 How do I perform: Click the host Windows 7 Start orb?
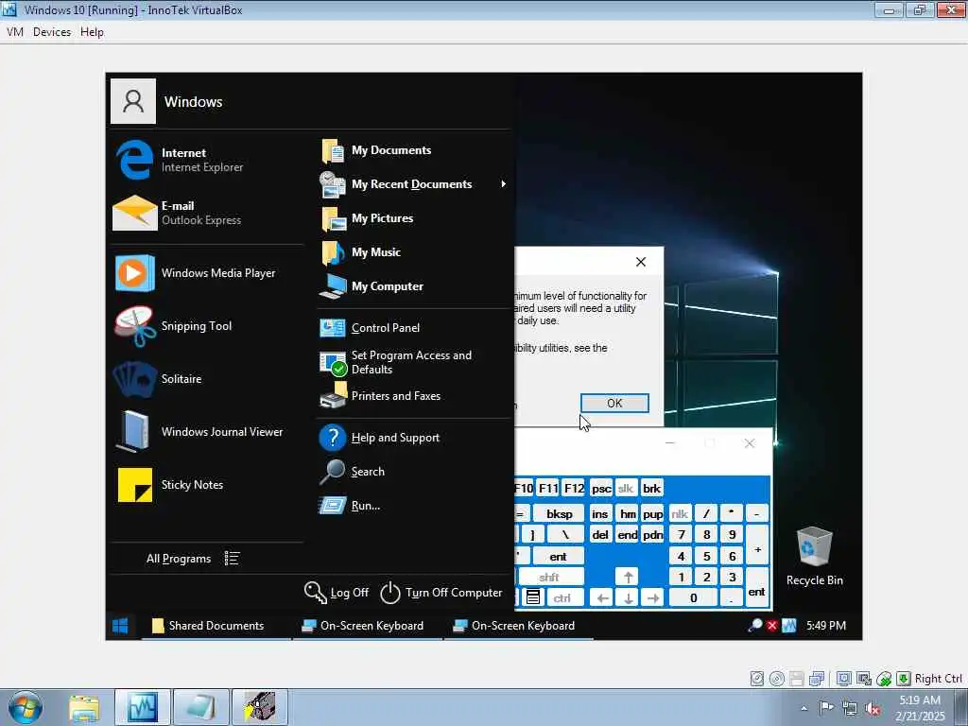pyautogui.click(x=26, y=707)
